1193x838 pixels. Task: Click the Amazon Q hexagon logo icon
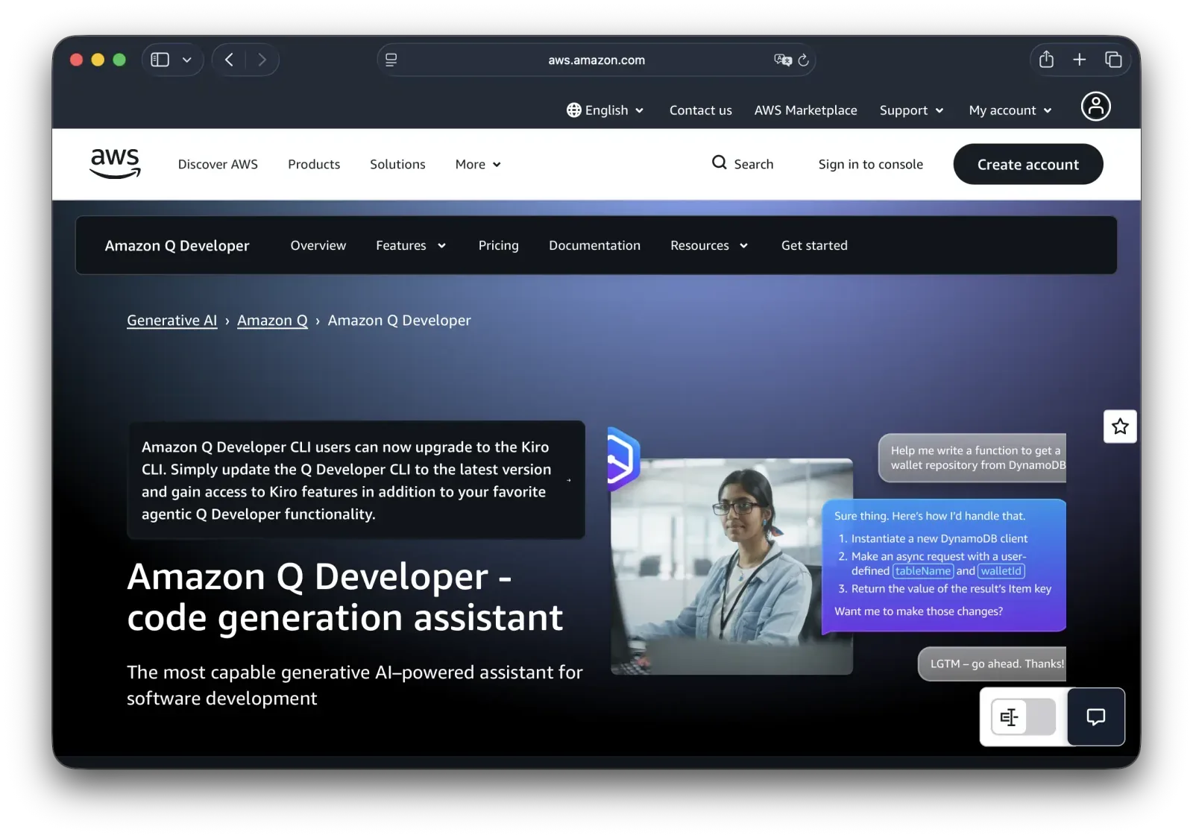(623, 459)
